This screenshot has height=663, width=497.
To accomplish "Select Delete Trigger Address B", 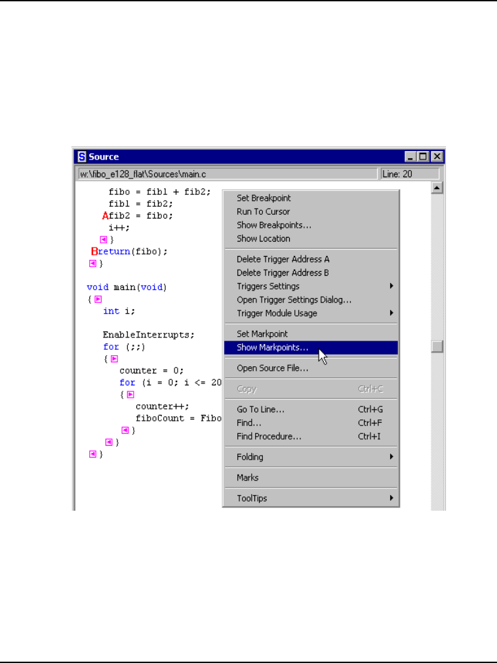I will pyautogui.click(x=311, y=272).
